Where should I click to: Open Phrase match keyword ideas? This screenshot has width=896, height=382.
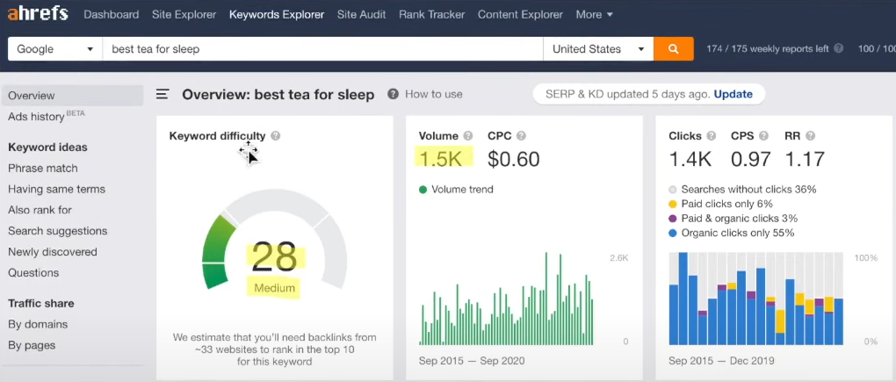click(43, 169)
